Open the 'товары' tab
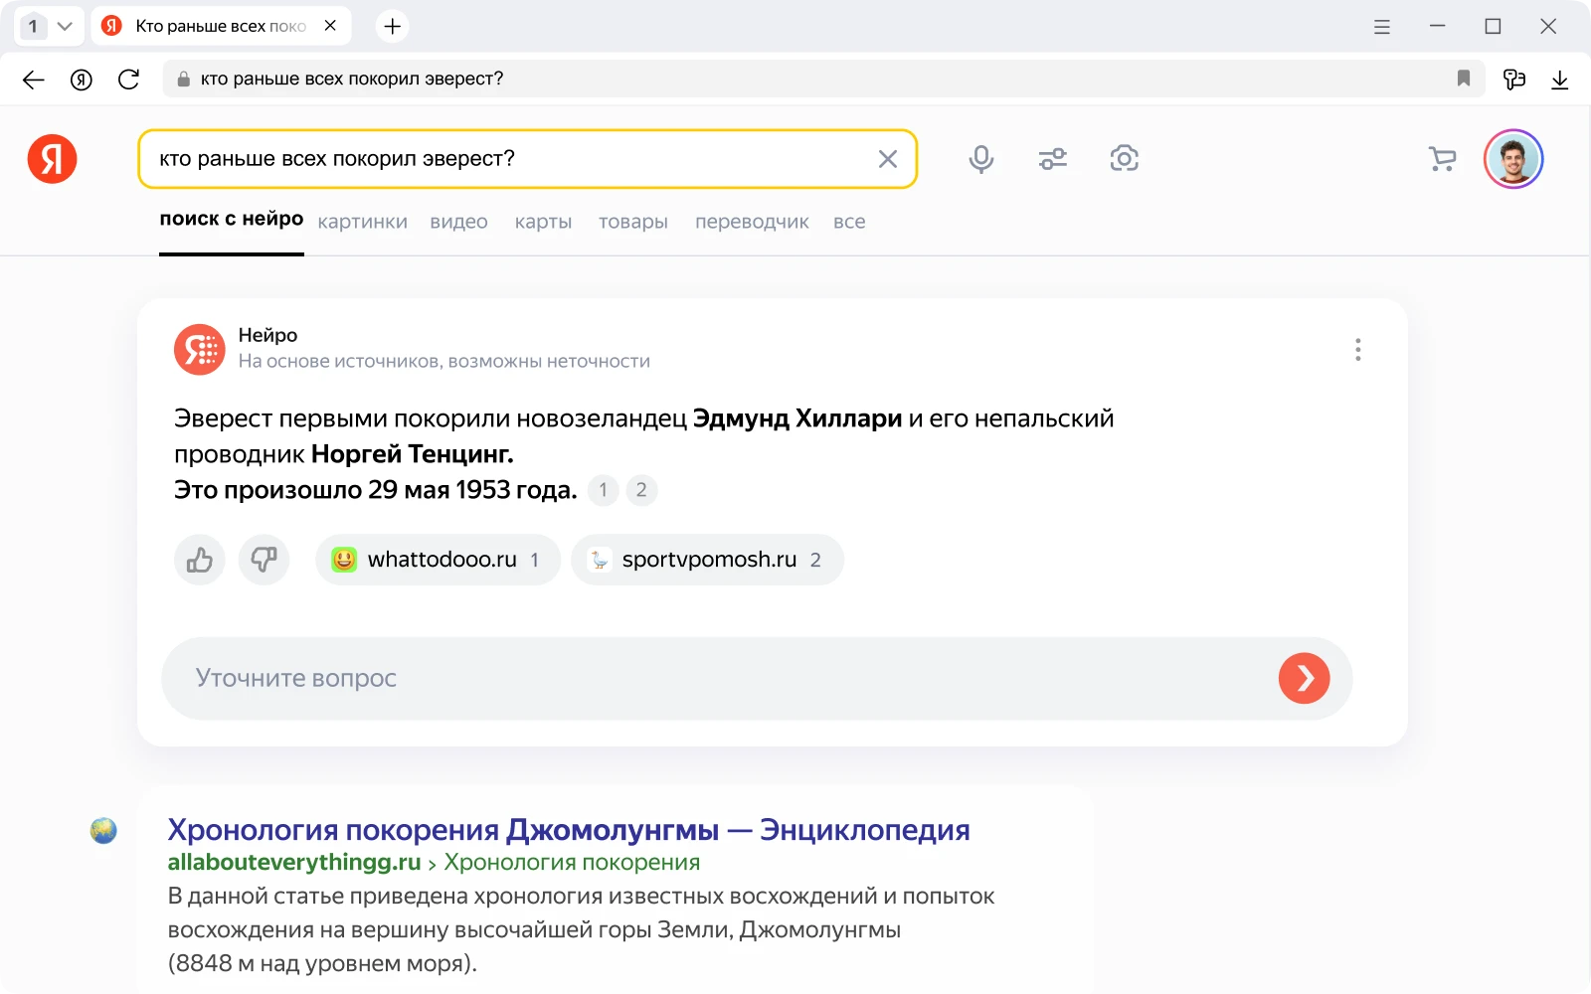This screenshot has width=1591, height=994. [x=633, y=222]
